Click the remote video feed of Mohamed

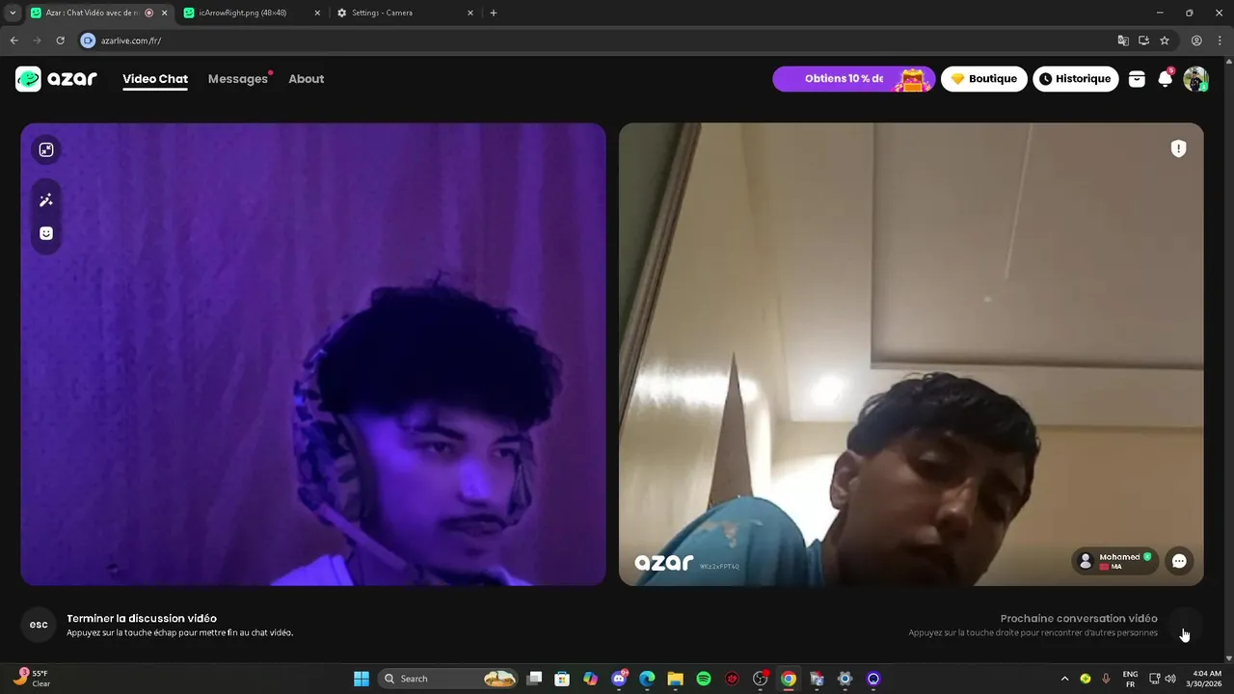click(x=911, y=354)
